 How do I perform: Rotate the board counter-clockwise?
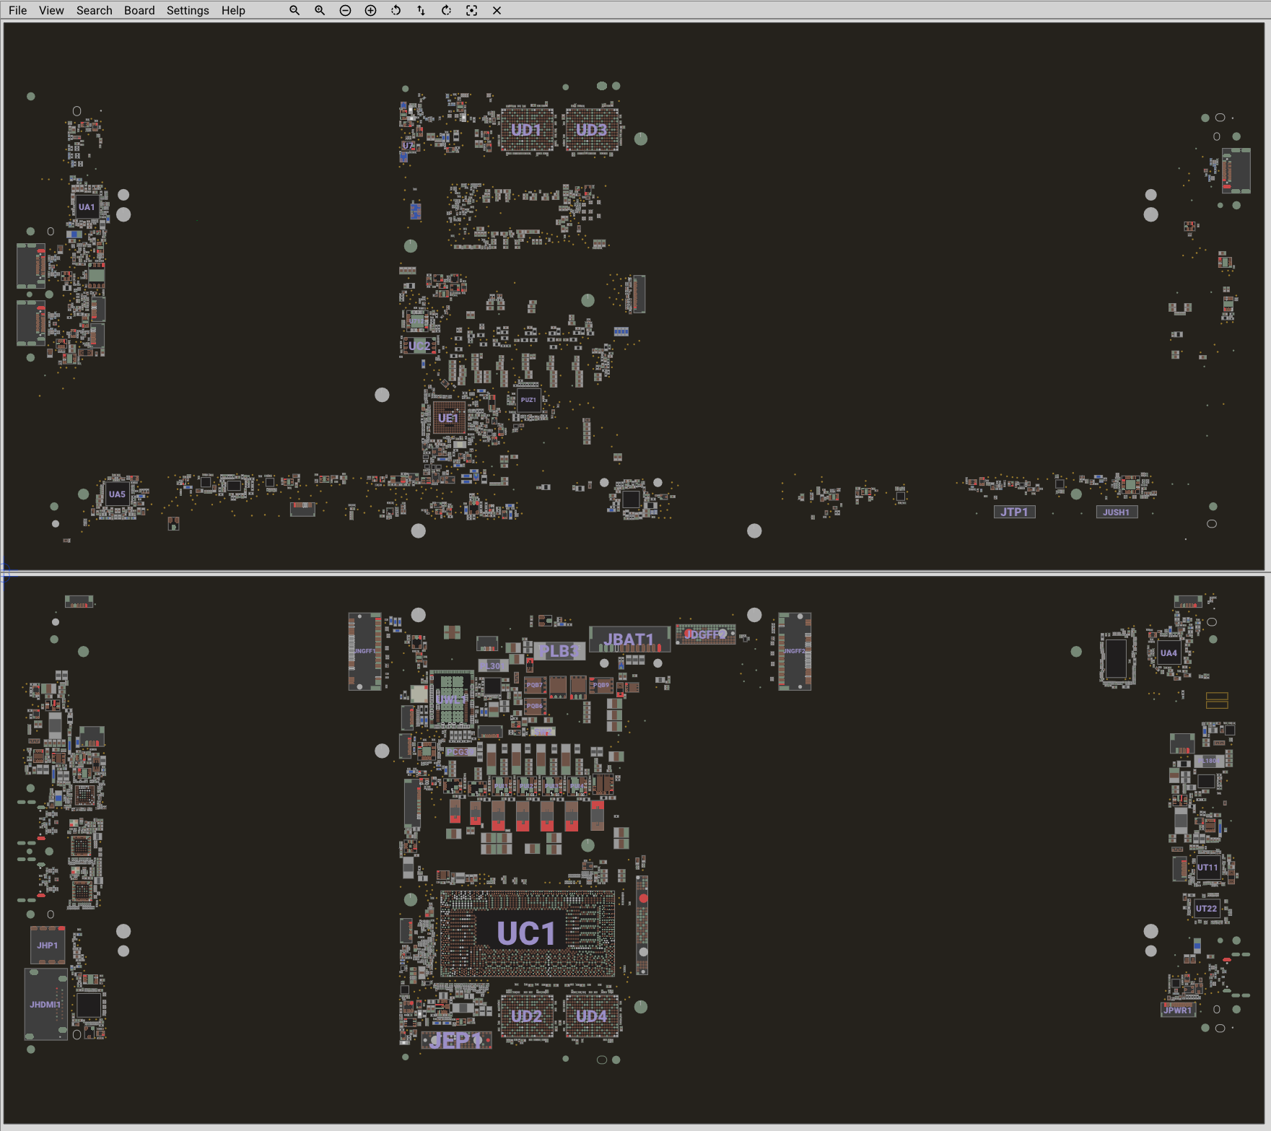pyautogui.click(x=396, y=11)
